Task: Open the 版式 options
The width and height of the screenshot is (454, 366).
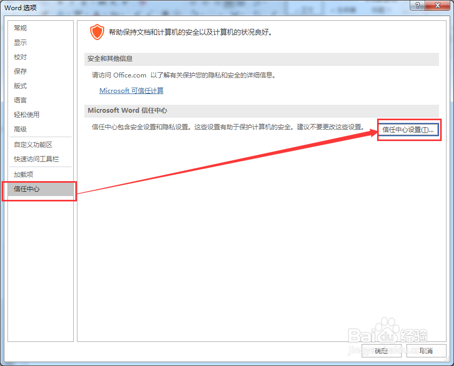Action: coord(41,85)
